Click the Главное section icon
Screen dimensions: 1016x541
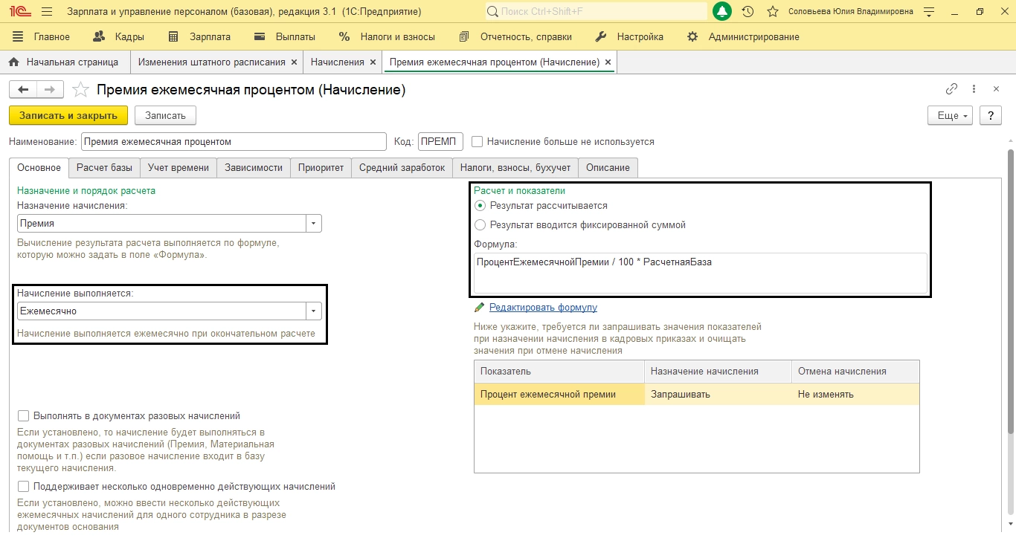19,36
